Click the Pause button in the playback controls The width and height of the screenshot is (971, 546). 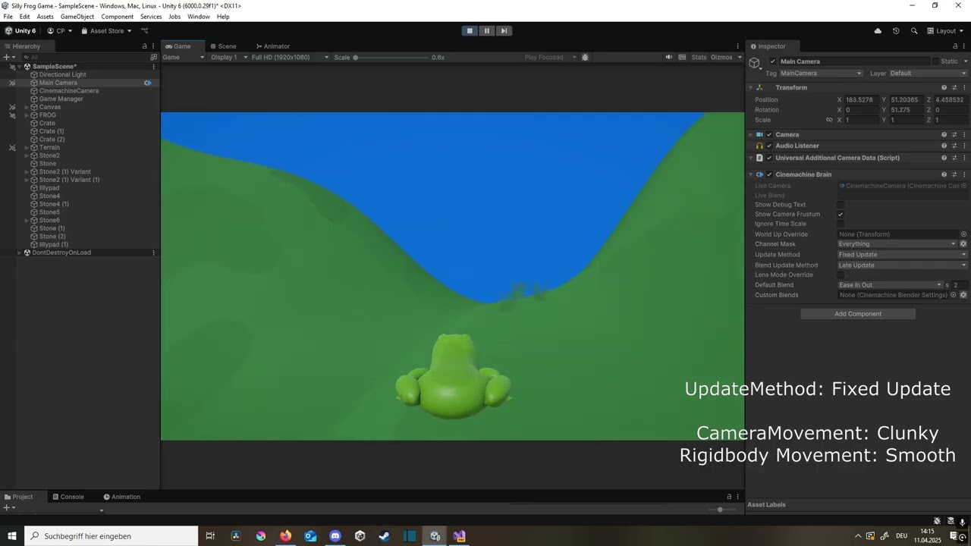click(486, 30)
